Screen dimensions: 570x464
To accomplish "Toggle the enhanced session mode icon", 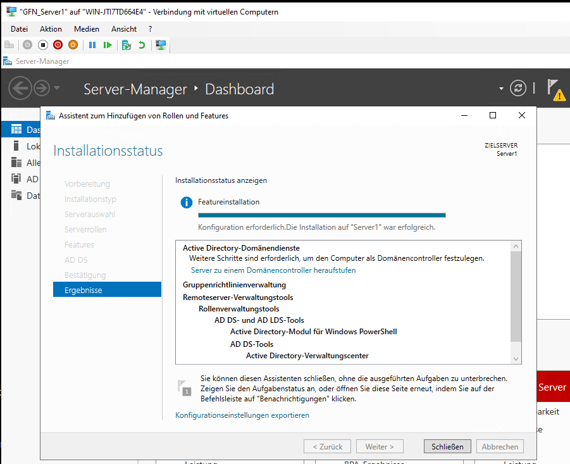I will point(161,45).
